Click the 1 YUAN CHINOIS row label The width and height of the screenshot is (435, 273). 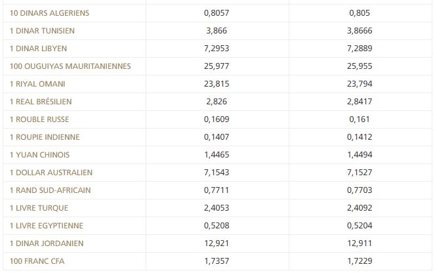pos(40,155)
